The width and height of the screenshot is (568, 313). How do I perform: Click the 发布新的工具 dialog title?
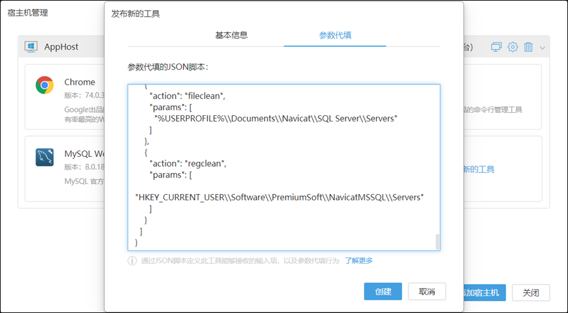(x=136, y=14)
